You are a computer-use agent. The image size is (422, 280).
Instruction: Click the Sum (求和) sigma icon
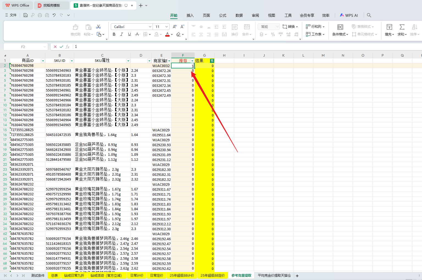click(x=402, y=27)
